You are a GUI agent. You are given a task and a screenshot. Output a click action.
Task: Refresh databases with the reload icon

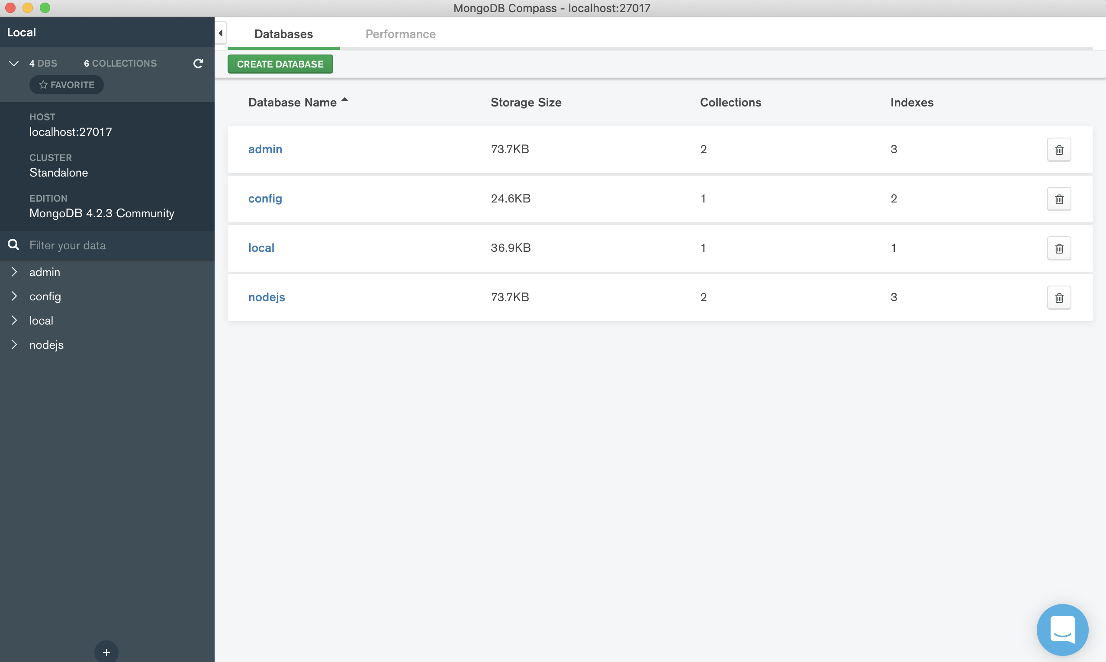tap(198, 63)
